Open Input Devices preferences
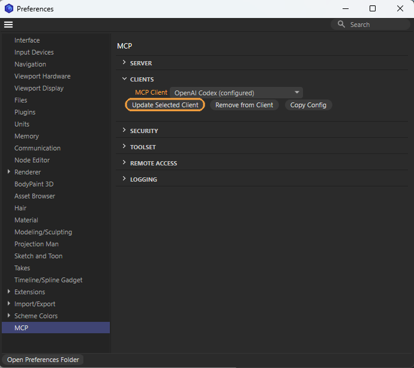The image size is (414, 368). [x=34, y=52]
